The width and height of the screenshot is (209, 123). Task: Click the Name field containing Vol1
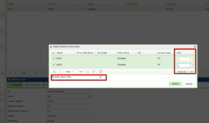[x=67, y=96]
